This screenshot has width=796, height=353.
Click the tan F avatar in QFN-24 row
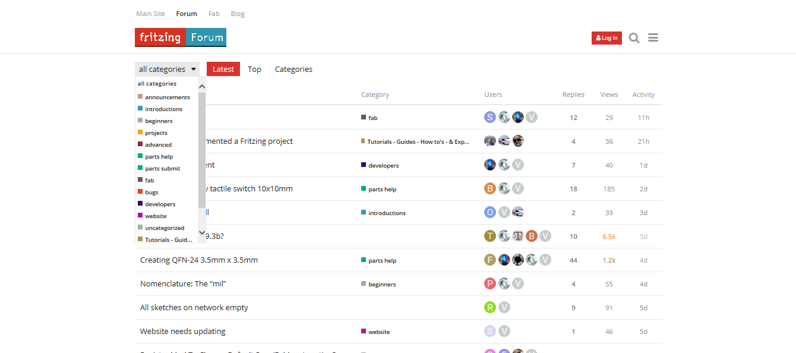tap(490, 260)
